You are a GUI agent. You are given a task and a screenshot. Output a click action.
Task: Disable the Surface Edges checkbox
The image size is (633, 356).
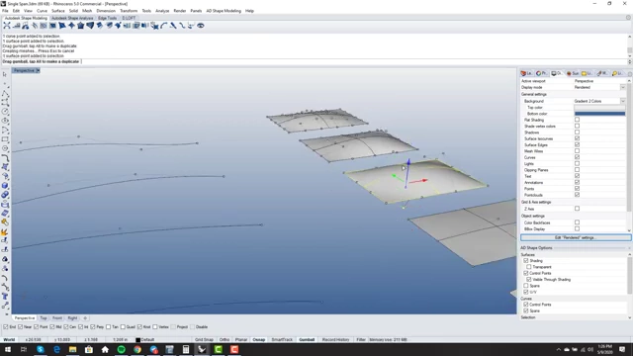click(577, 144)
